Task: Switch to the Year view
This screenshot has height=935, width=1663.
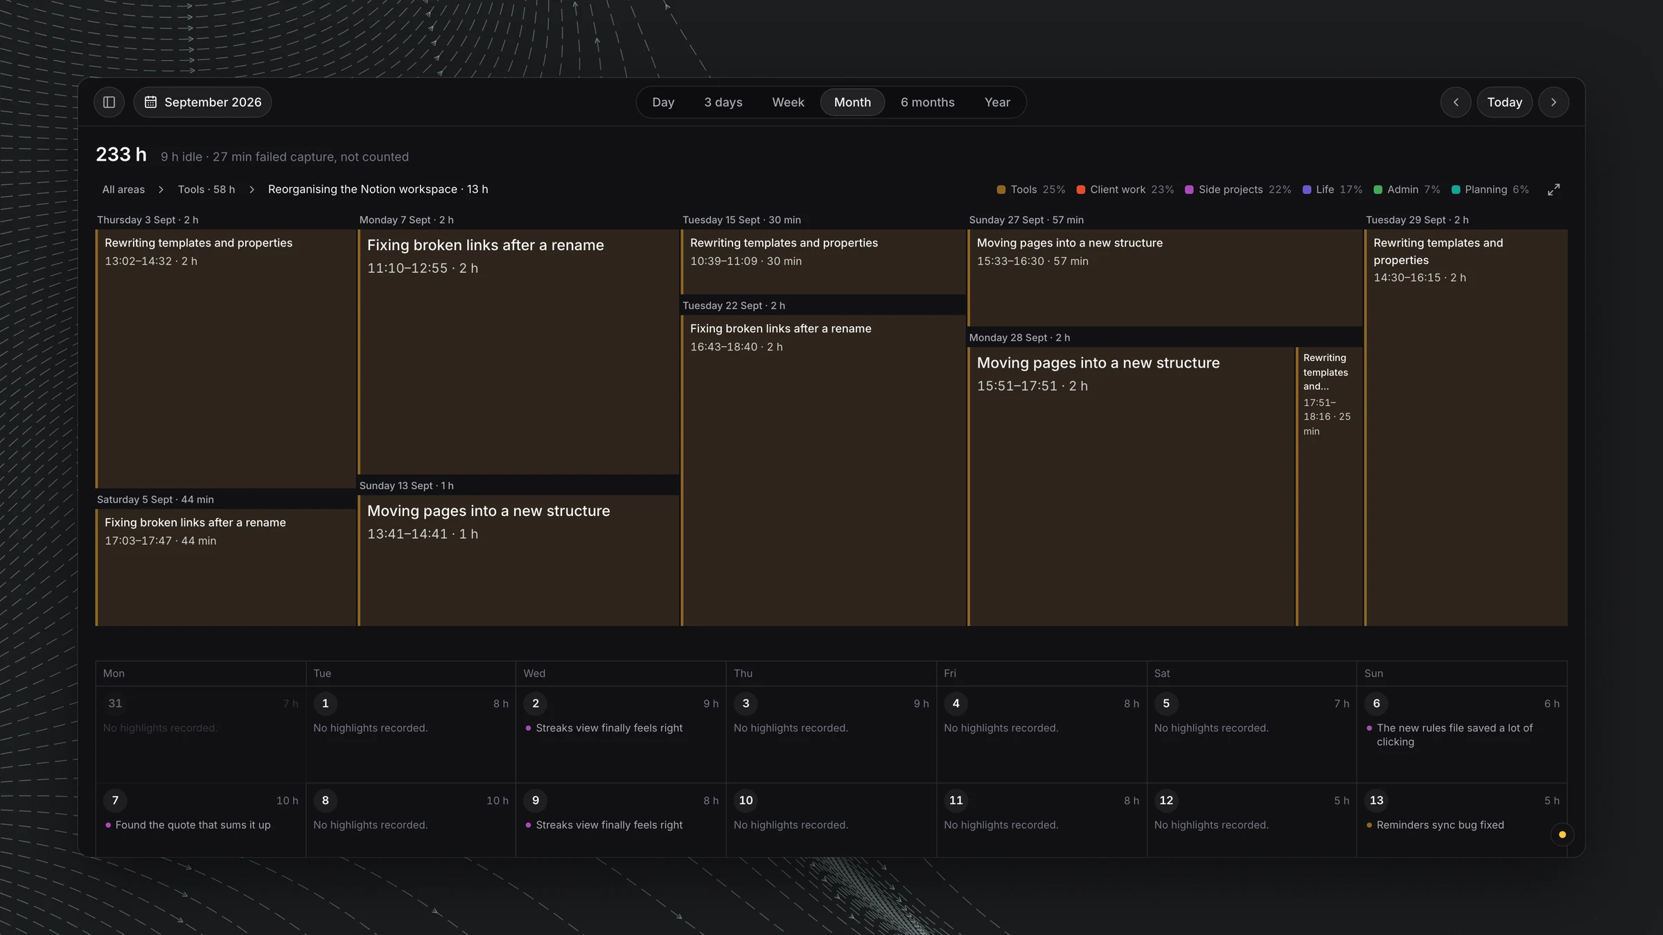Action: point(997,102)
